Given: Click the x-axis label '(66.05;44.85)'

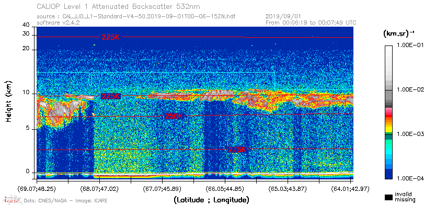Looking at the screenshot, I should click(x=225, y=188).
